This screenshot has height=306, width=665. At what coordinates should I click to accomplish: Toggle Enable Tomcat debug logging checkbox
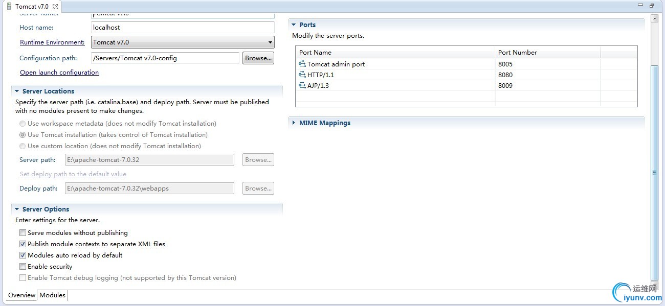[23, 278]
